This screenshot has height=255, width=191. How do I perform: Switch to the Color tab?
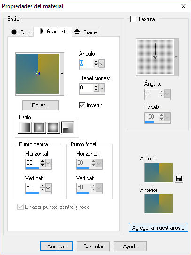(x=21, y=32)
